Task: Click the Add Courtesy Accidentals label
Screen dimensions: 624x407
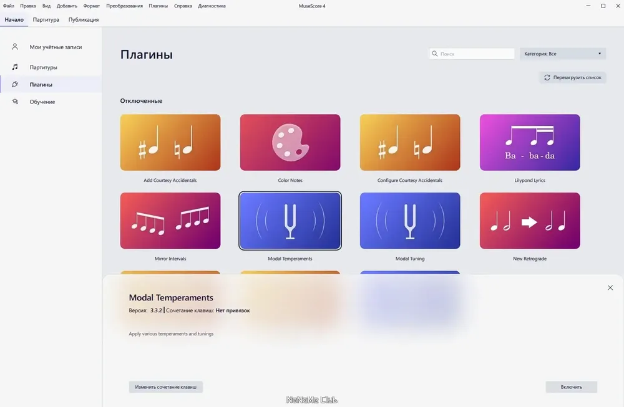Action: tap(170, 181)
